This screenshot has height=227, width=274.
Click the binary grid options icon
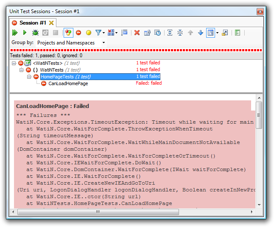pos(111,33)
